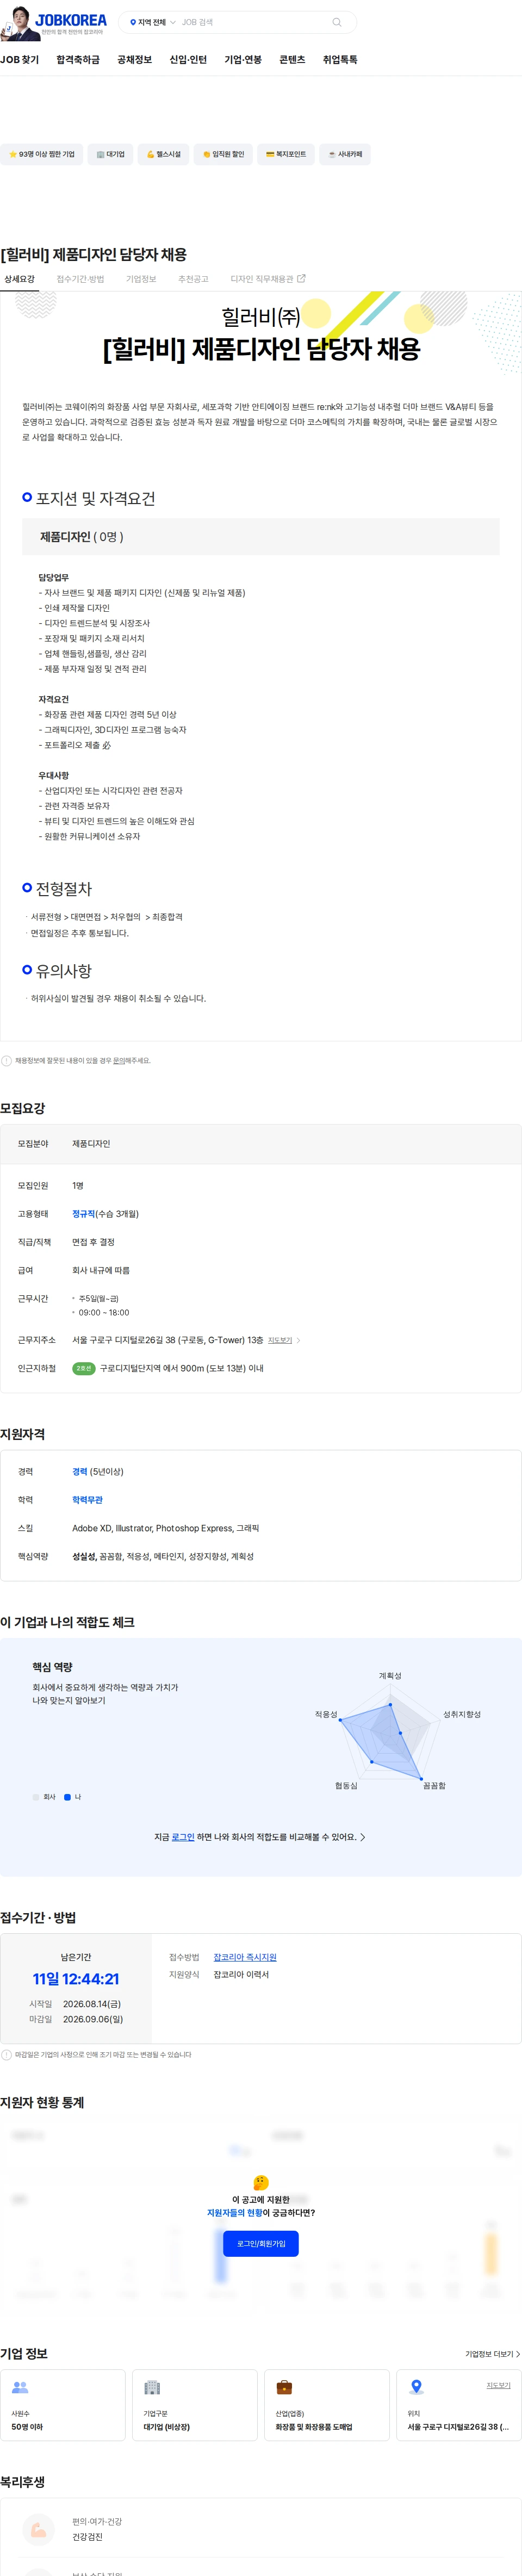Open 기업정보 더보기 link
This screenshot has height=2576, width=522.
(492, 2354)
